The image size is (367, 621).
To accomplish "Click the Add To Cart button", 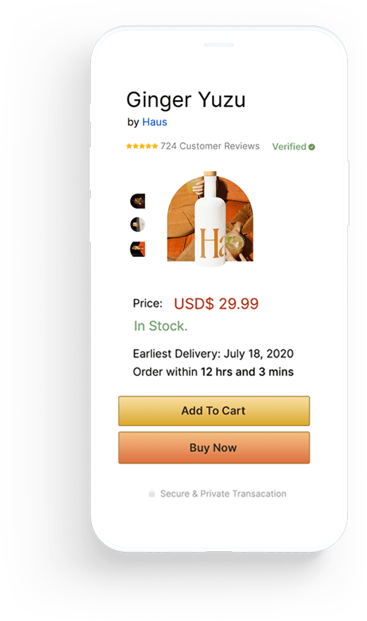I will 214,410.
